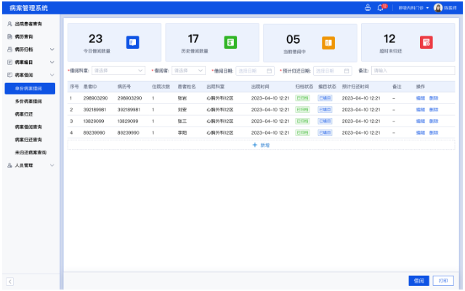
Task: Click the notification bell icon
Action: (380, 7)
